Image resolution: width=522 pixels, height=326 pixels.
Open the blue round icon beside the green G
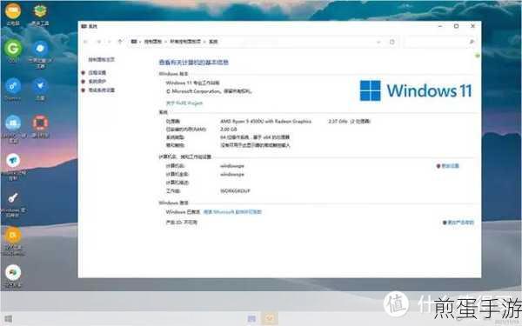[x=40, y=49]
